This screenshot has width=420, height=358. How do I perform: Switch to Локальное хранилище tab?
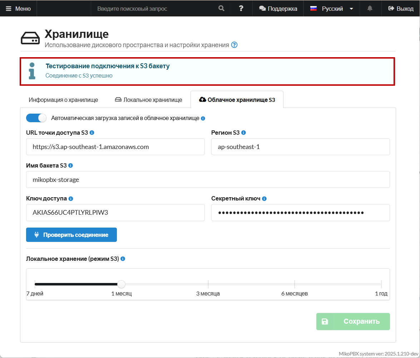[148, 100]
